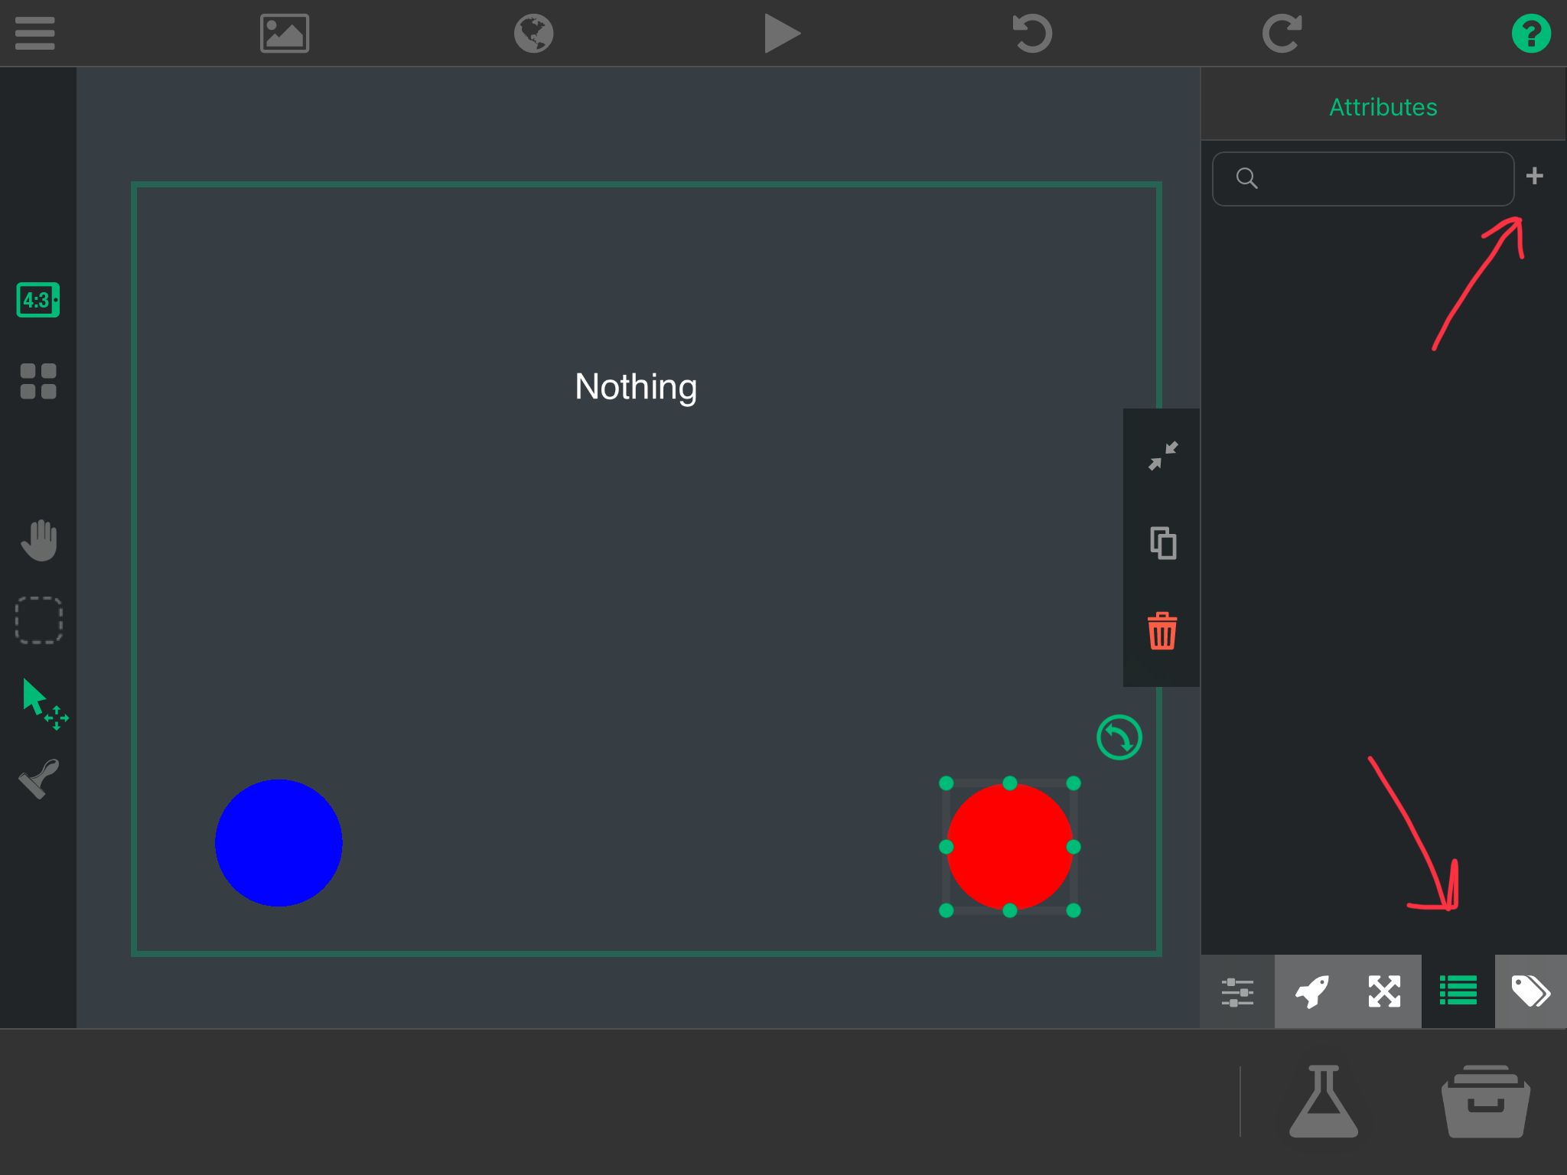Select the hand pan tool
1567x1175 pixels.
[x=39, y=540]
